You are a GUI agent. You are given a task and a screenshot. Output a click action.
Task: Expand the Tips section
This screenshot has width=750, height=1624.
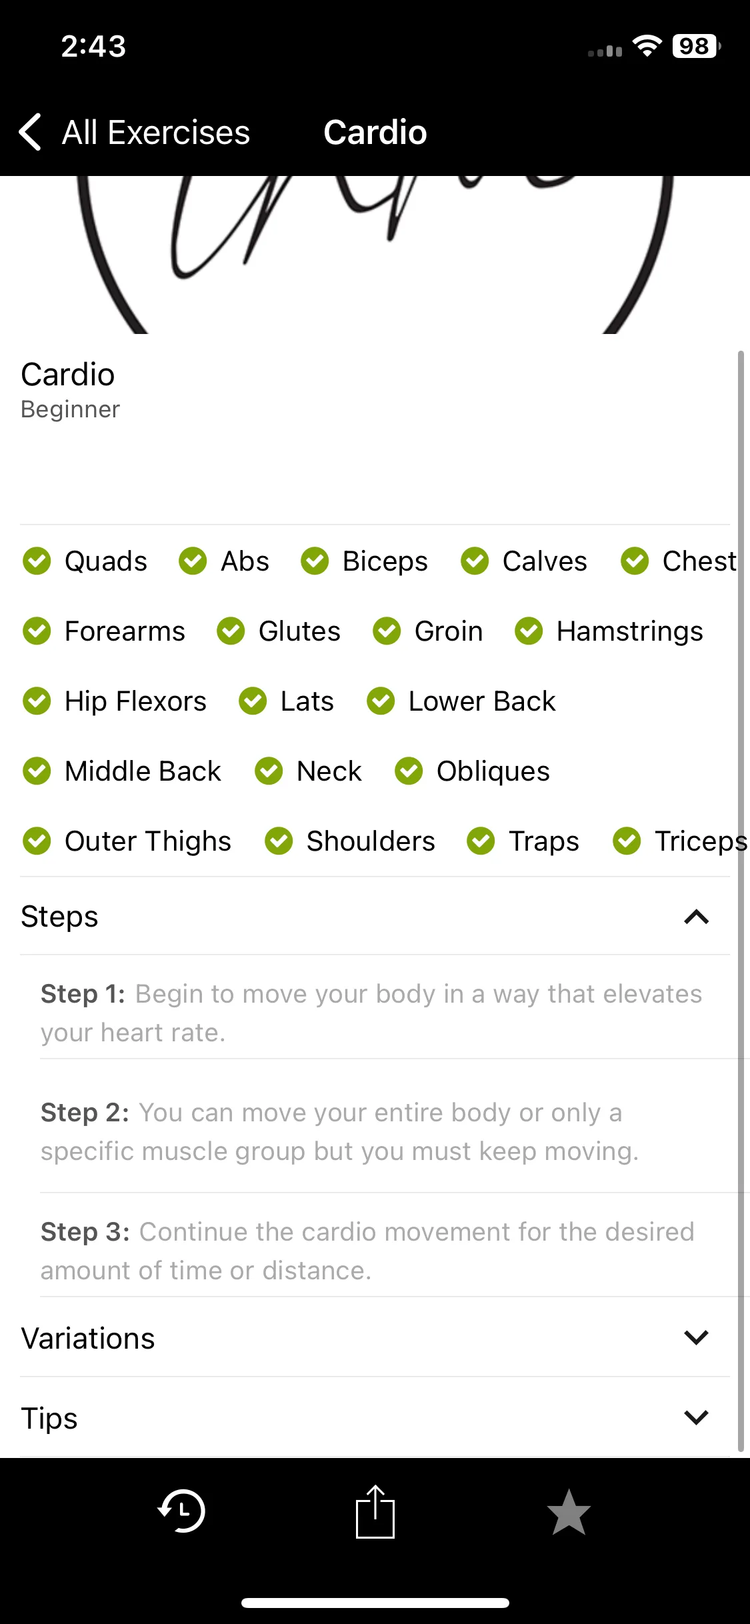375,1418
